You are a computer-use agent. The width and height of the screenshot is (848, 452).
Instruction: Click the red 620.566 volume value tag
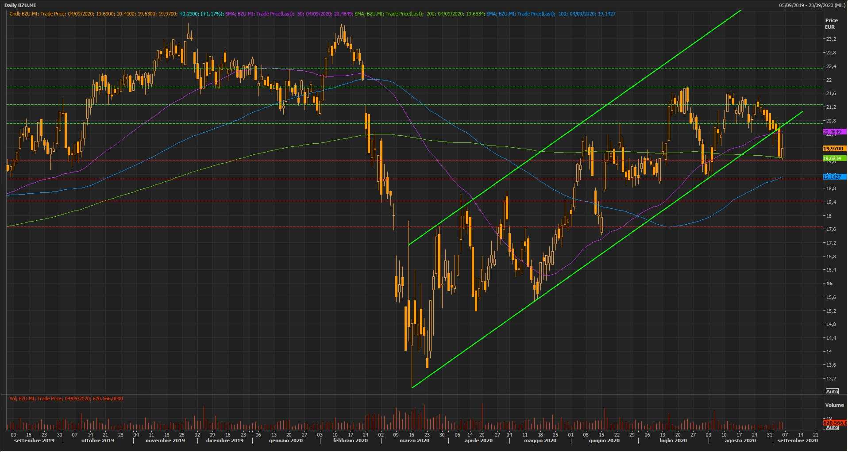[834, 423]
